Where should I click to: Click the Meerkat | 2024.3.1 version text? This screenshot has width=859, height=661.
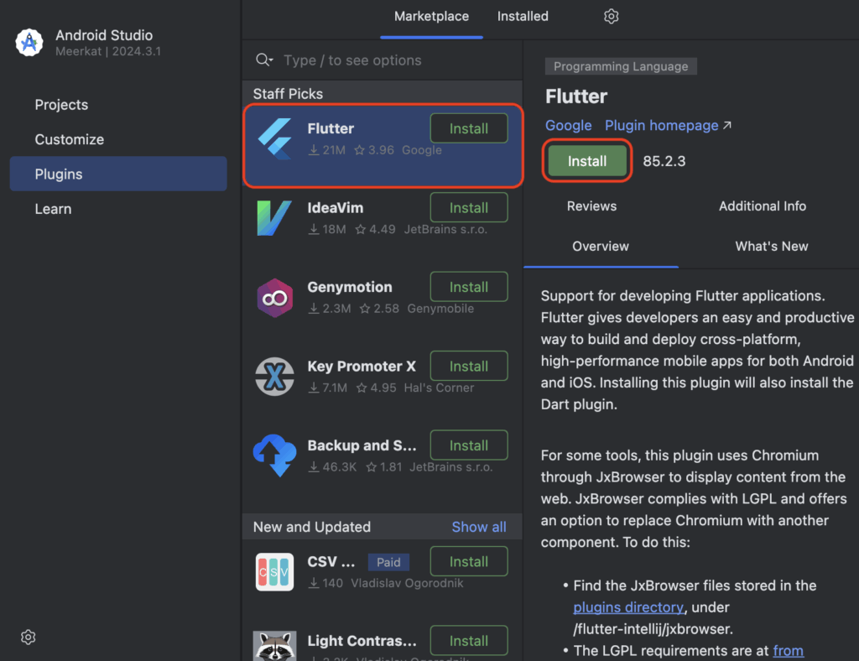click(x=108, y=51)
